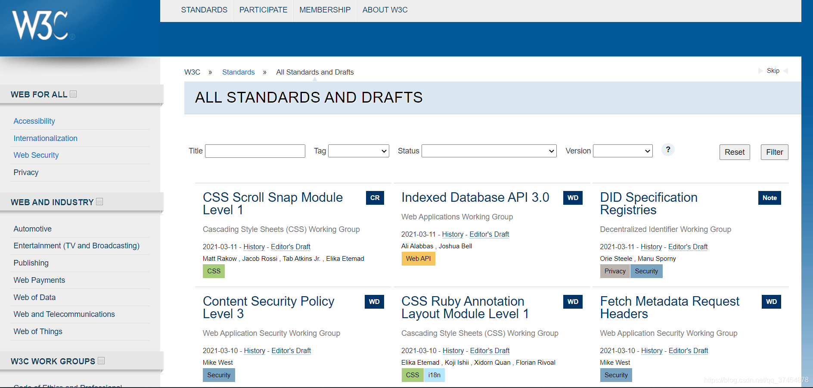The width and height of the screenshot is (813, 388).
Task: Click the orange Web API tag
Action: [418, 259]
